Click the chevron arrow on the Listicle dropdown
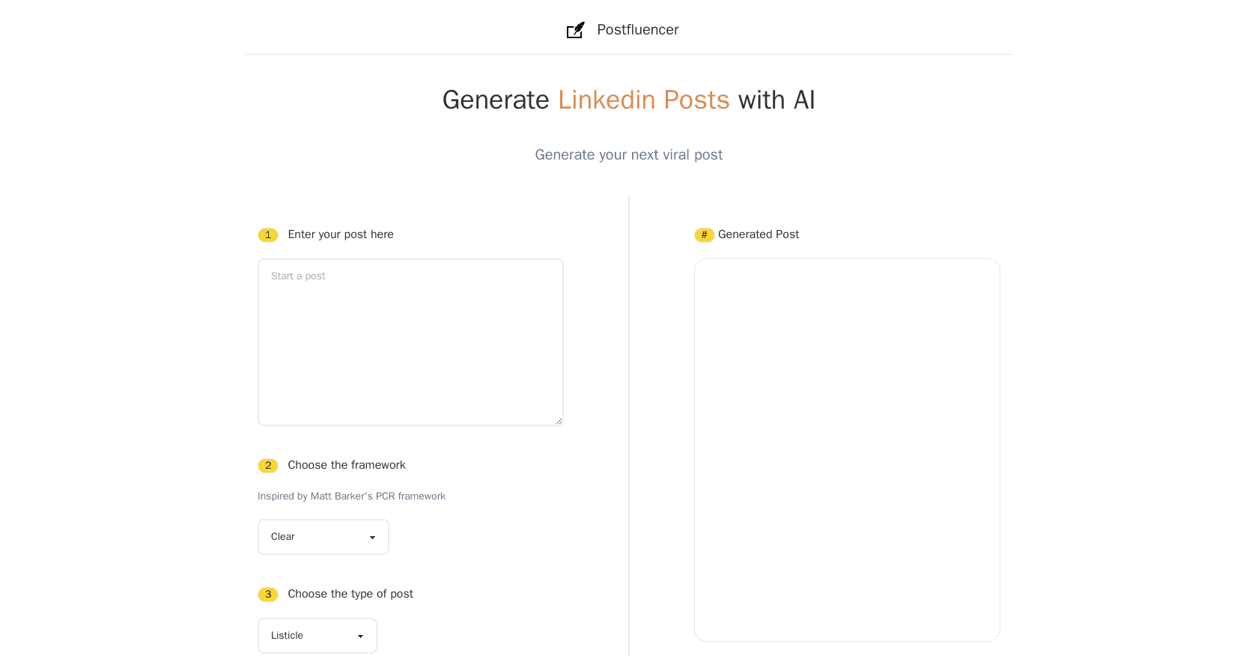Viewport: 1258px width, 656px height. click(x=360, y=636)
